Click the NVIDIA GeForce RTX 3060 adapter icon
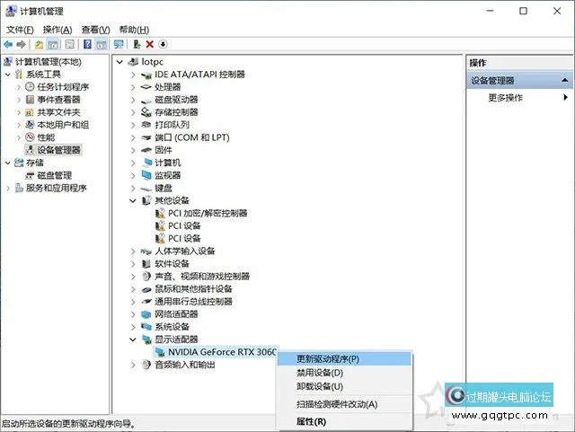 (160, 352)
